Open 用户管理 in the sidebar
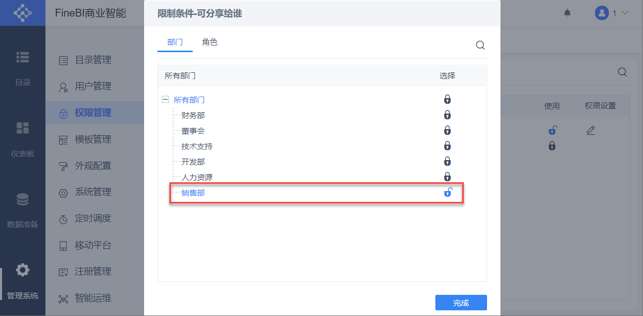Viewport: 643px width, 316px height. [93, 86]
